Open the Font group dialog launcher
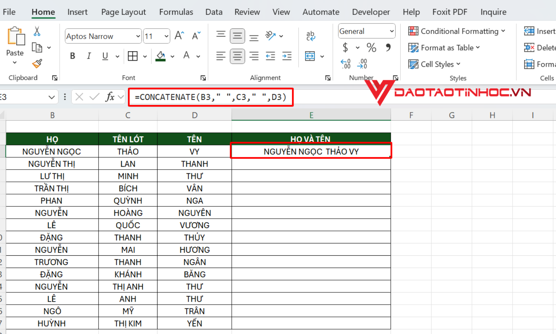Image resolution: width=556 pixels, height=334 pixels. pos(203,78)
